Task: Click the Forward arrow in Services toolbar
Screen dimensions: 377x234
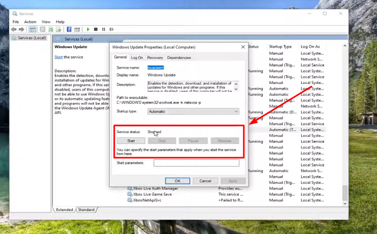Action: point(22,29)
